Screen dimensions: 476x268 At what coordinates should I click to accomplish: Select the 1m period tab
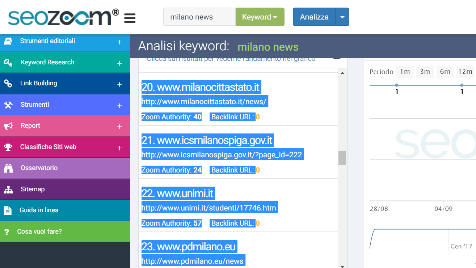click(405, 72)
